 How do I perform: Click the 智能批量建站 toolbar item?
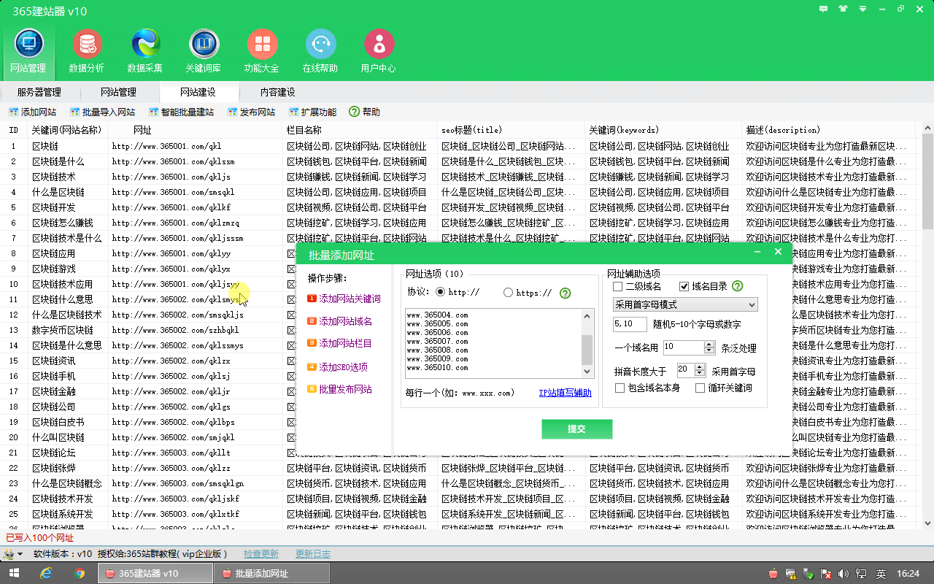click(x=181, y=112)
